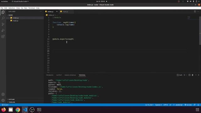Open the Accounts menu icon
This screenshot has width=201, height=113.
tap(3, 94)
